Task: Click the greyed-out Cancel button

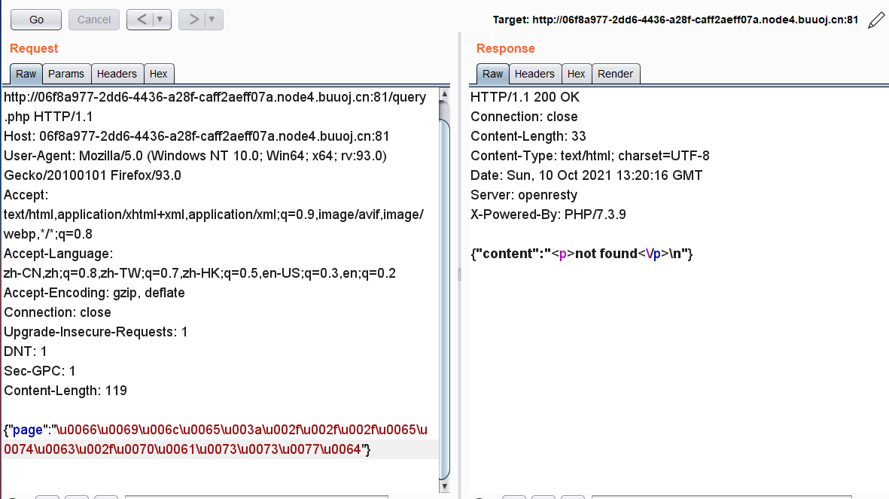Action: 94,20
